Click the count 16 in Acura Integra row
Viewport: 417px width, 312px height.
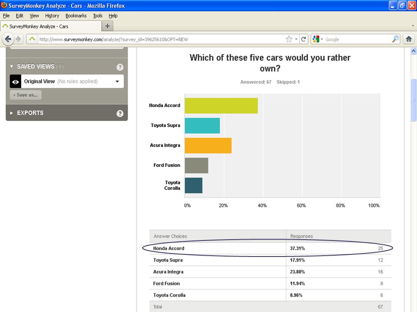tap(381, 272)
